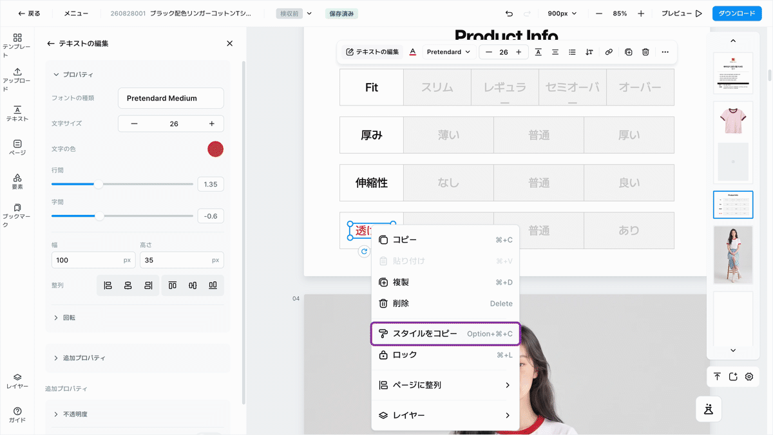Open レイヤー submenu in context menu

(445, 415)
